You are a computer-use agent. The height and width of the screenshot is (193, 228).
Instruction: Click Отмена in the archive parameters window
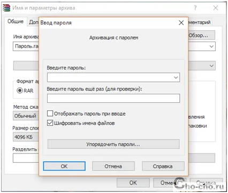(170, 183)
